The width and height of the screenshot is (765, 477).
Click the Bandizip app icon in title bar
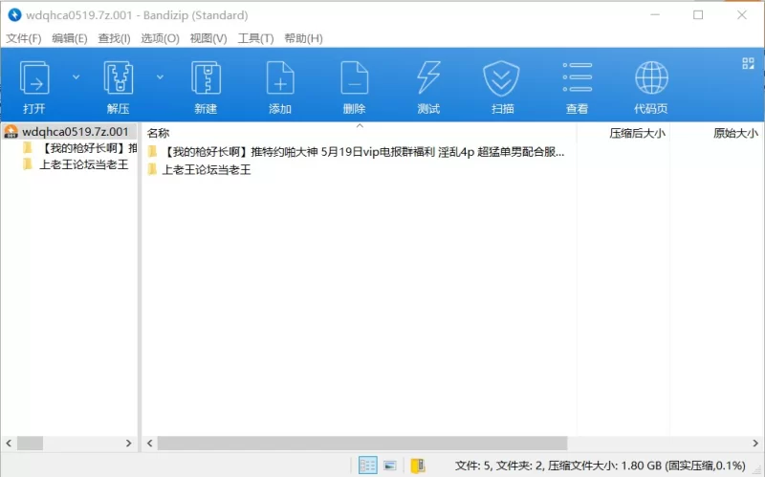(14, 15)
